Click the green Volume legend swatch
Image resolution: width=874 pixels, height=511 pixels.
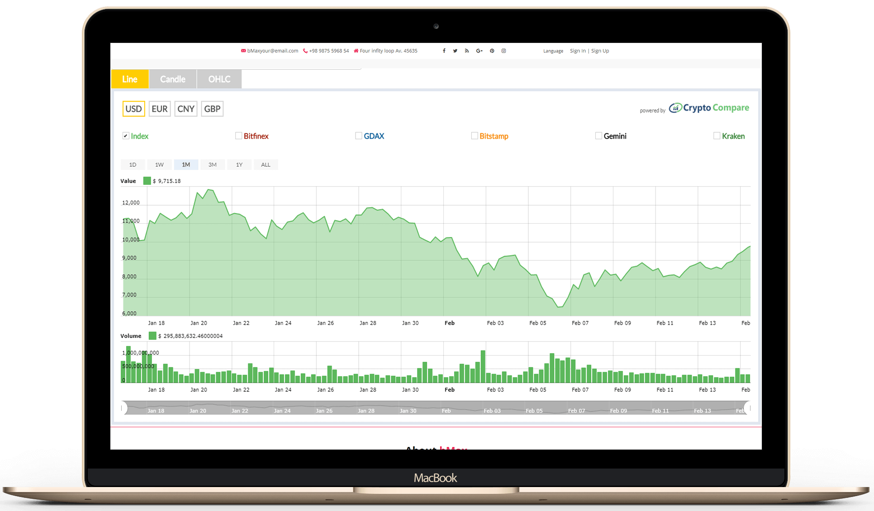point(152,336)
